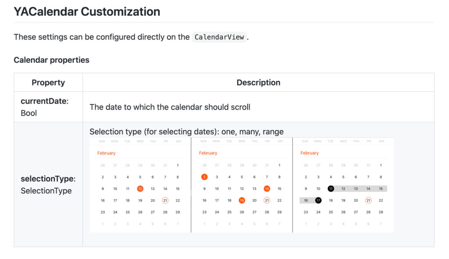Click the selectionType property cell
This screenshot has width=449, height=259.
pyautogui.click(x=48, y=185)
